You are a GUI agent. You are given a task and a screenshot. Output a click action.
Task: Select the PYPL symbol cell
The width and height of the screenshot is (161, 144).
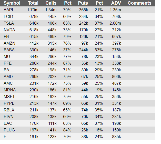pos(9,103)
